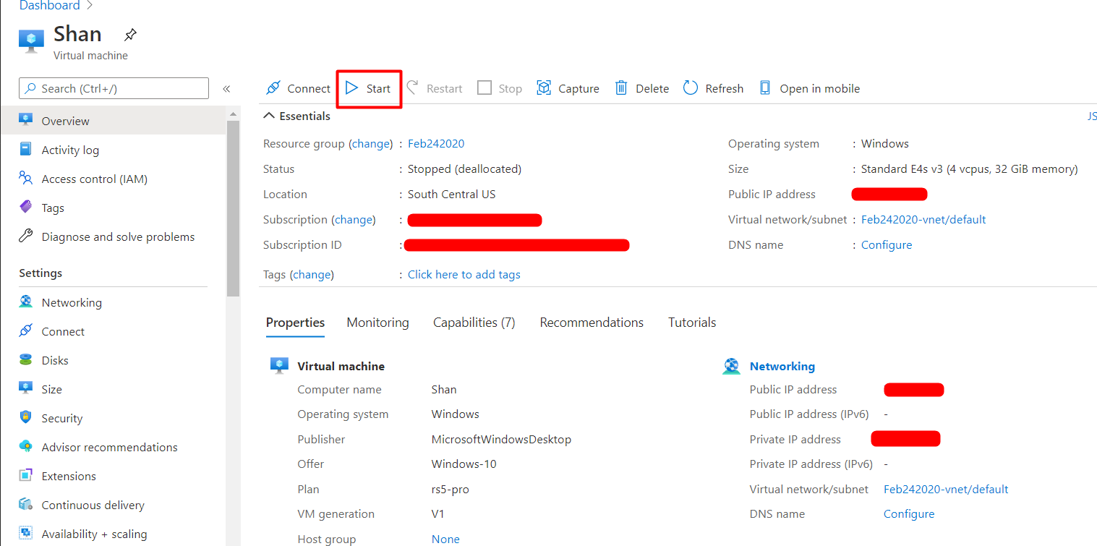This screenshot has height=546, width=1097.
Task: Open Feb242020-vnet/default link in Essentials
Action: 923,219
